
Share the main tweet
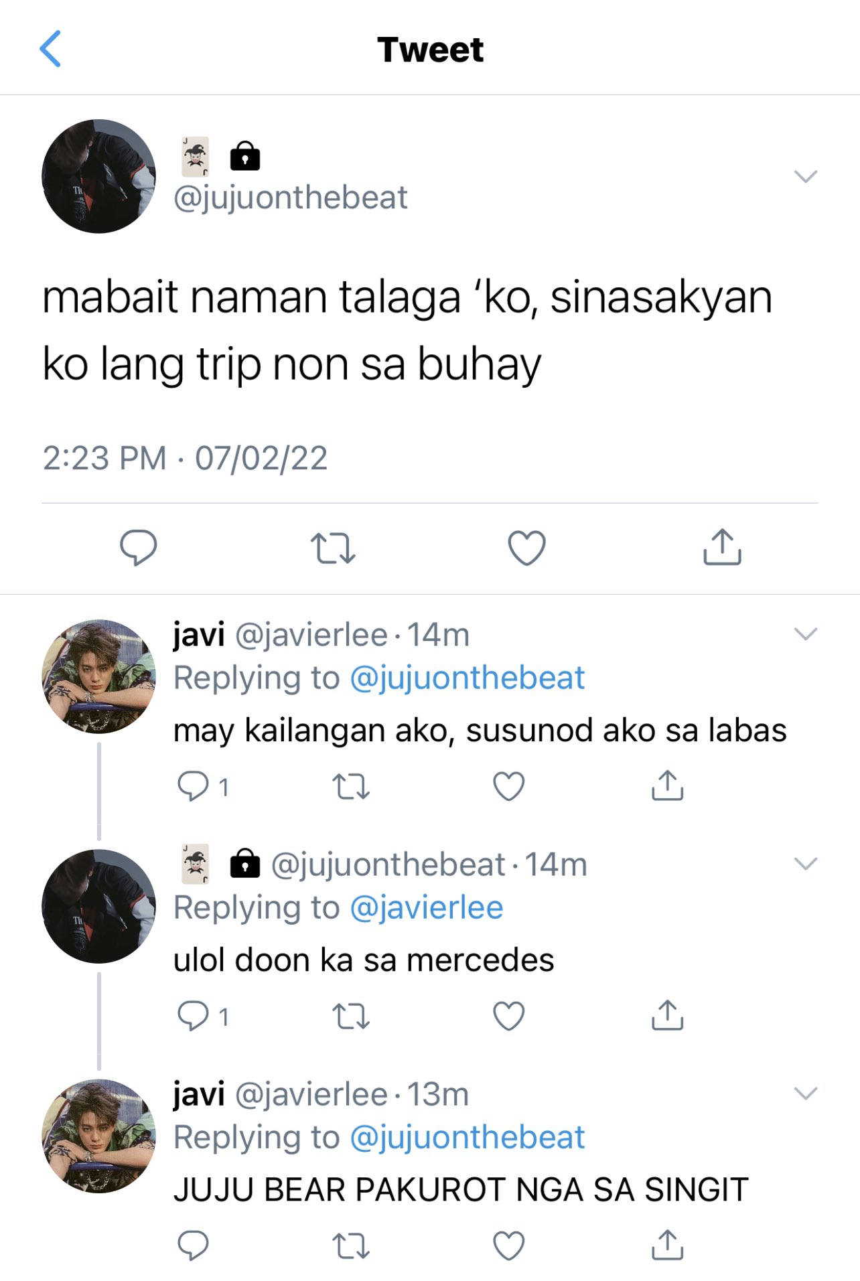click(722, 546)
